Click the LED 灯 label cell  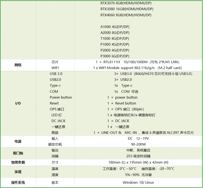point(57,115)
